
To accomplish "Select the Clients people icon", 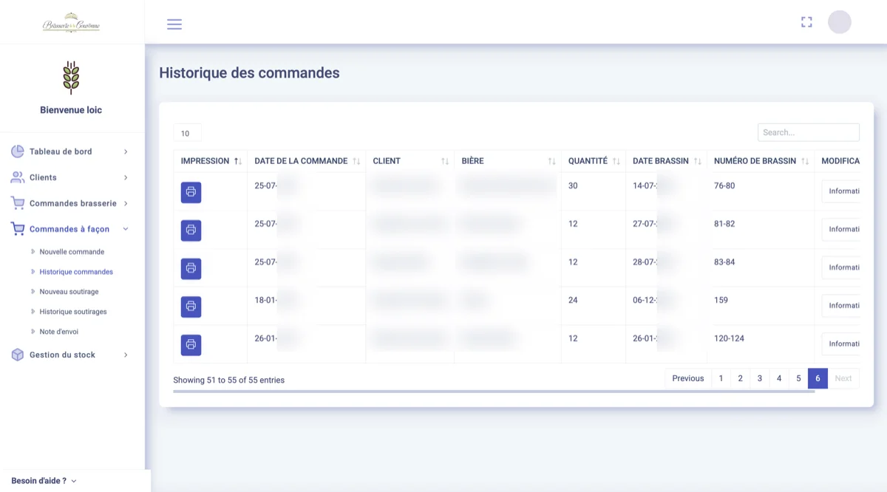I will pyautogui.click(x=16, y=177).
